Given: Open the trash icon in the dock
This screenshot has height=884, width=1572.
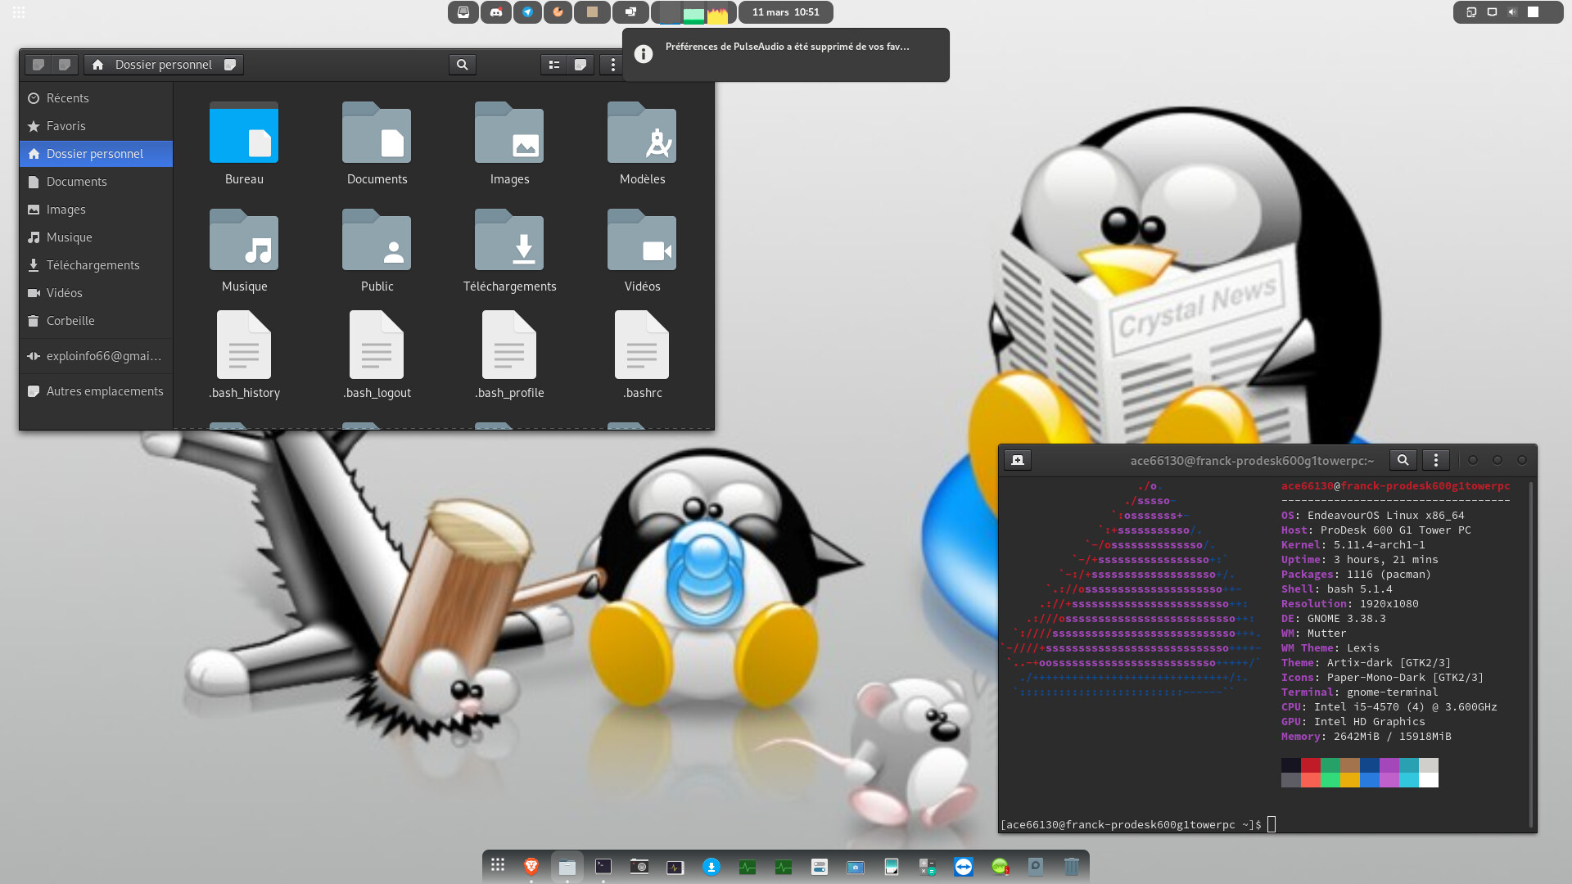Looking at the screenshot, I should coord(1072,866).
